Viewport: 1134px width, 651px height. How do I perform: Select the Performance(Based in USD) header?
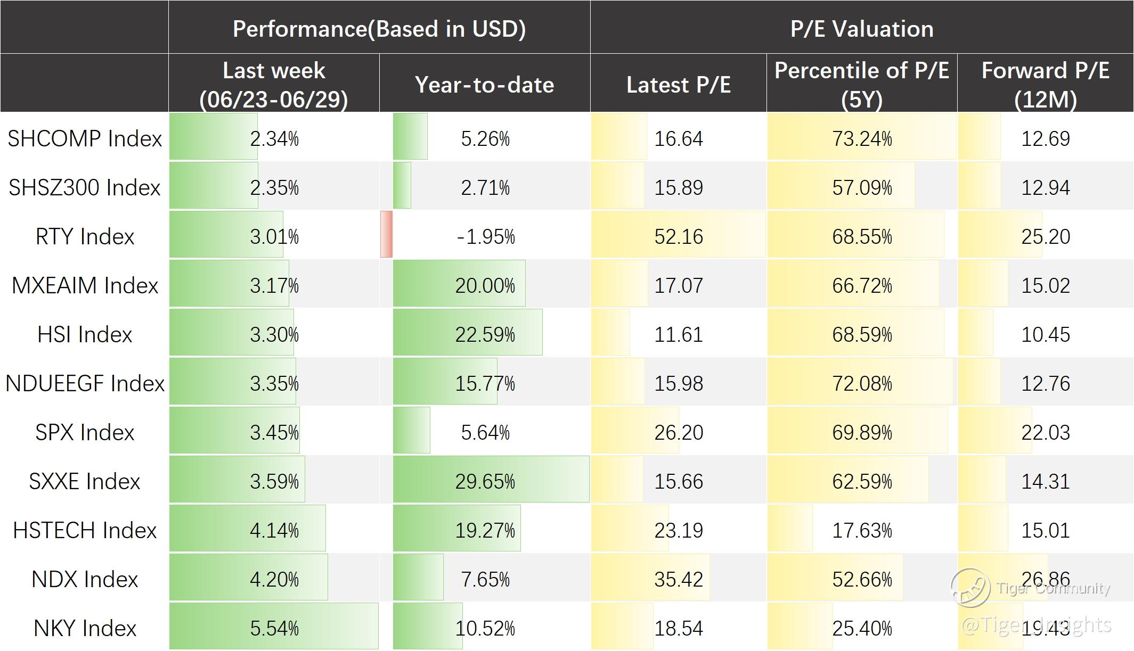(379, 29)
